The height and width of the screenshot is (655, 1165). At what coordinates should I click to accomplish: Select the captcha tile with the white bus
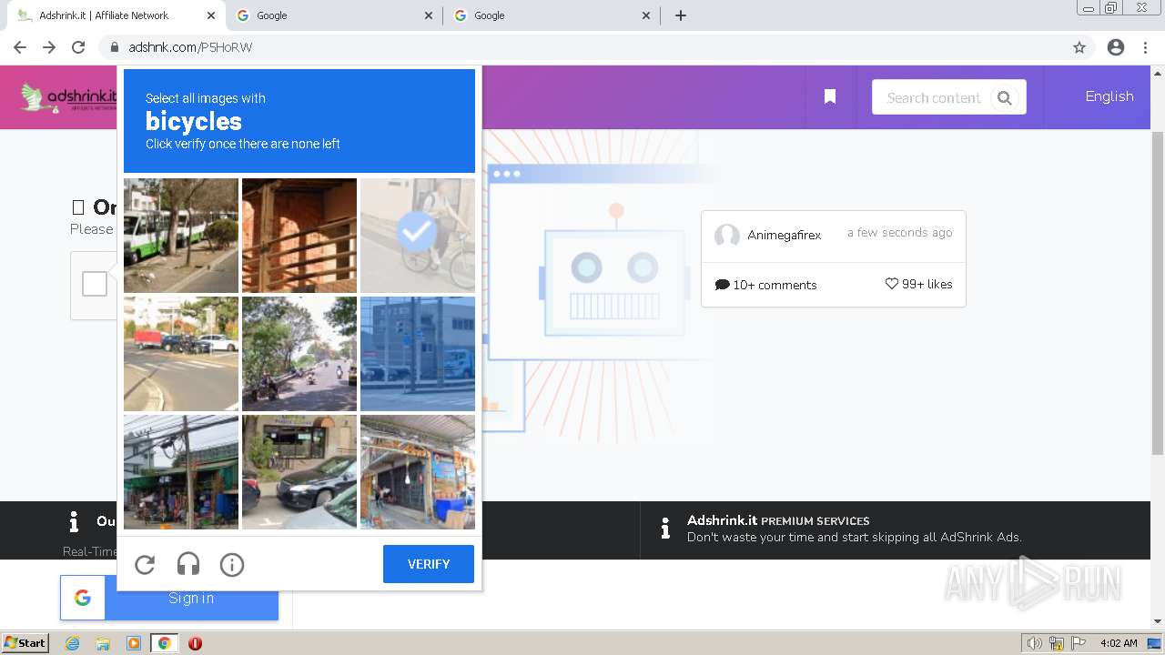(181, 236)
